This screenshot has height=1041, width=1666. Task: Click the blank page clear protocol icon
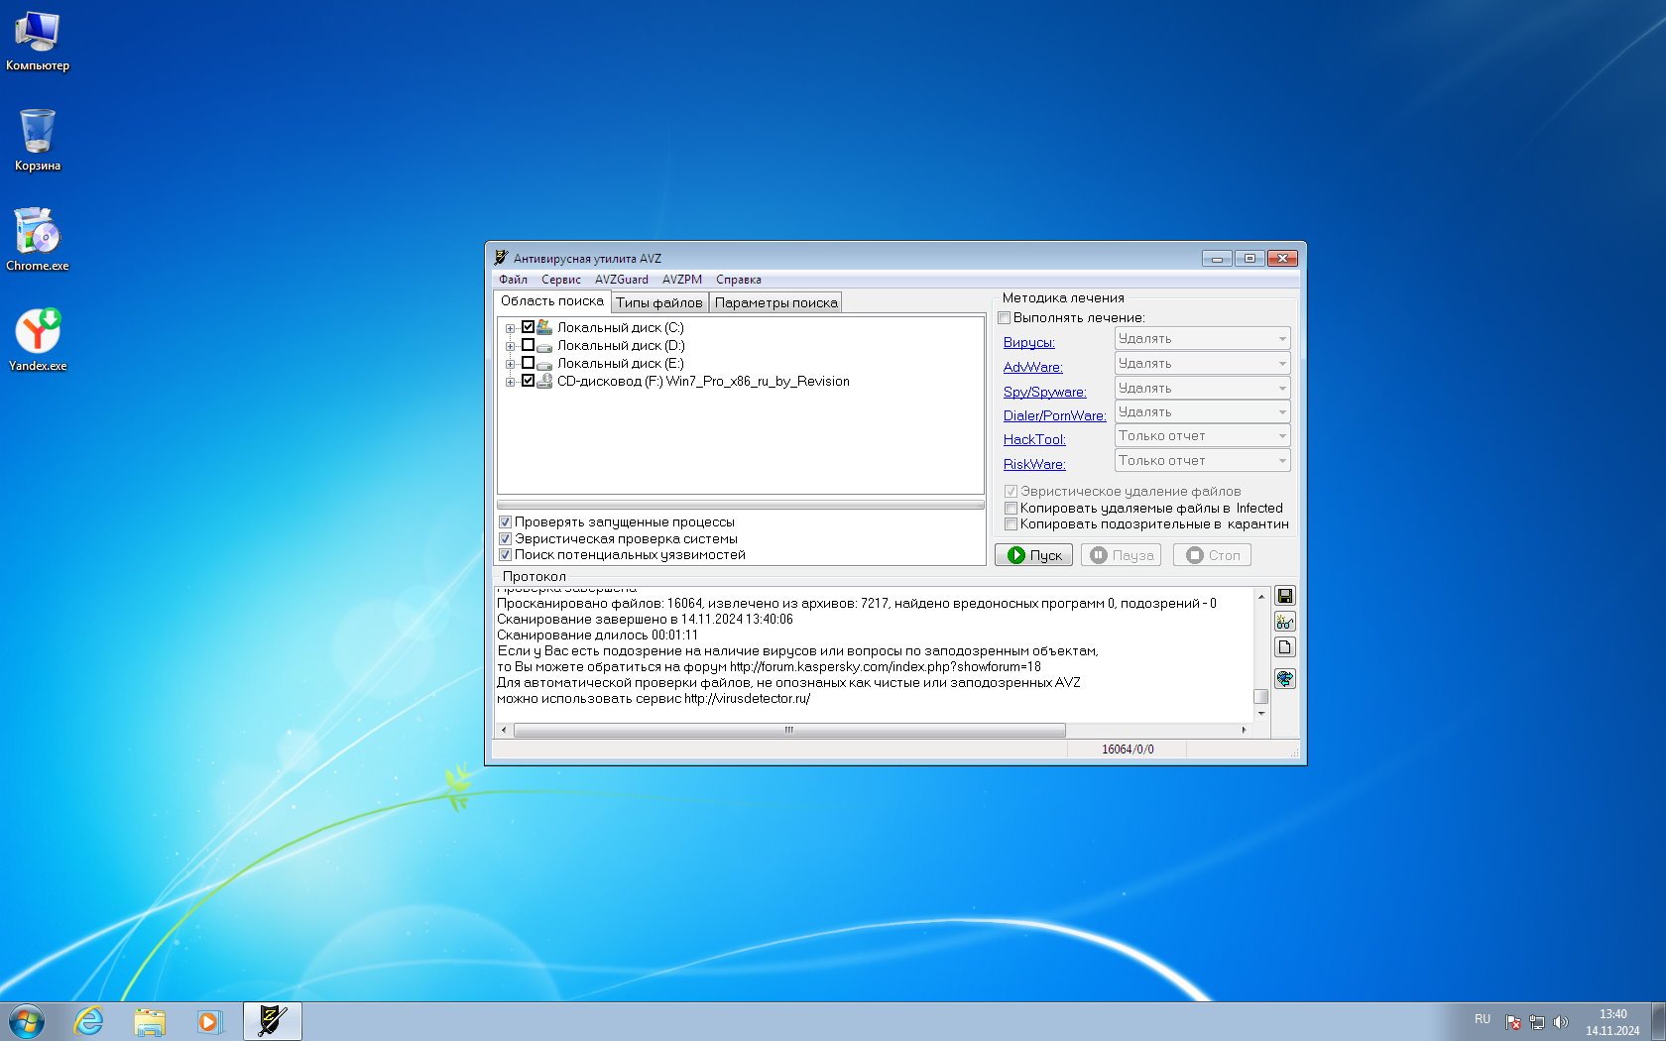1284,647
